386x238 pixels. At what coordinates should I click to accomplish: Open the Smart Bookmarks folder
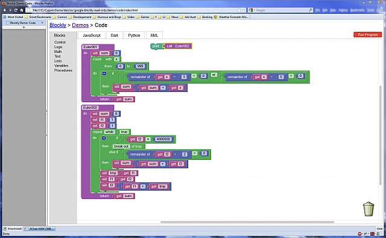(38, 17)
